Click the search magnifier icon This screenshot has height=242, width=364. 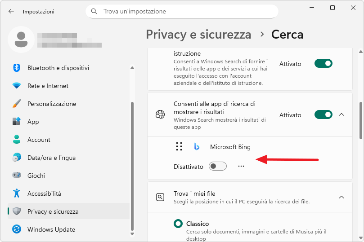tap(94, 11)
